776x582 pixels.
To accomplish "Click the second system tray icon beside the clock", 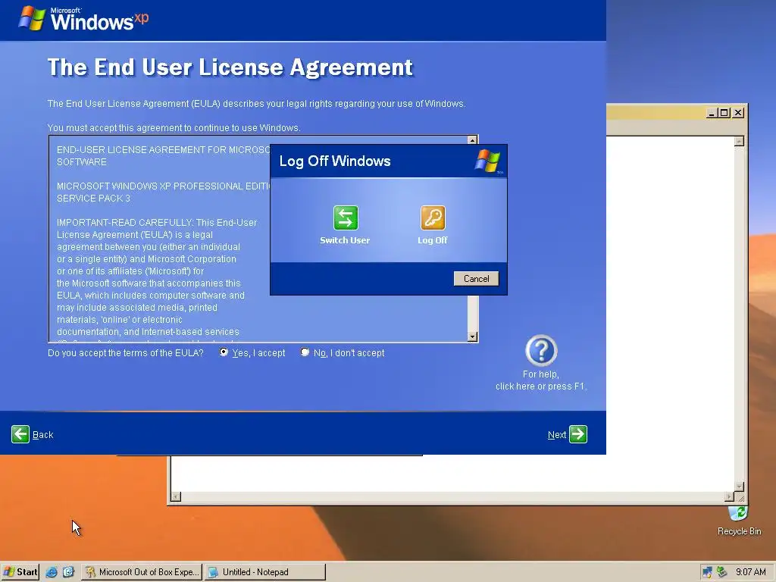I will pos(722,572).
